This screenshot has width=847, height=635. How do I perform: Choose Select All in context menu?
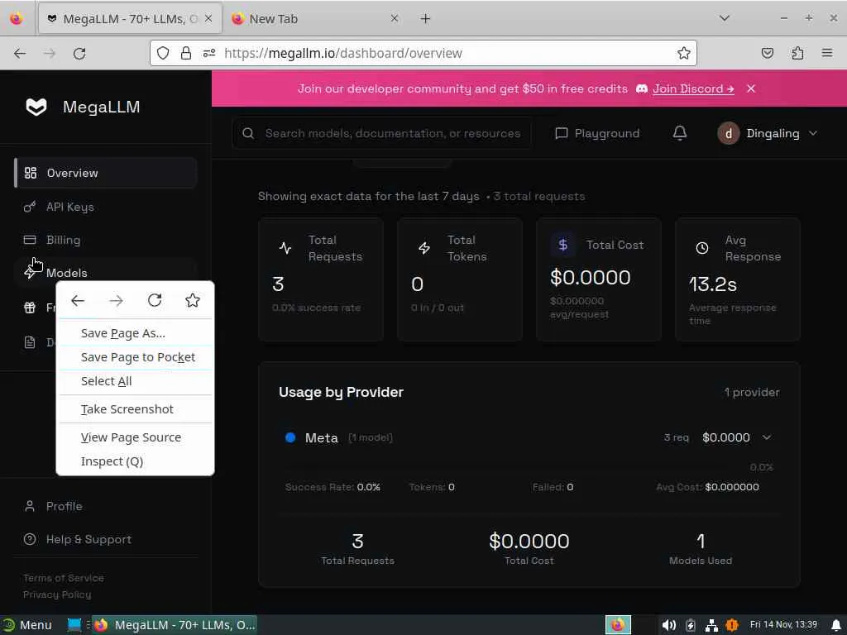coord(135,380)
